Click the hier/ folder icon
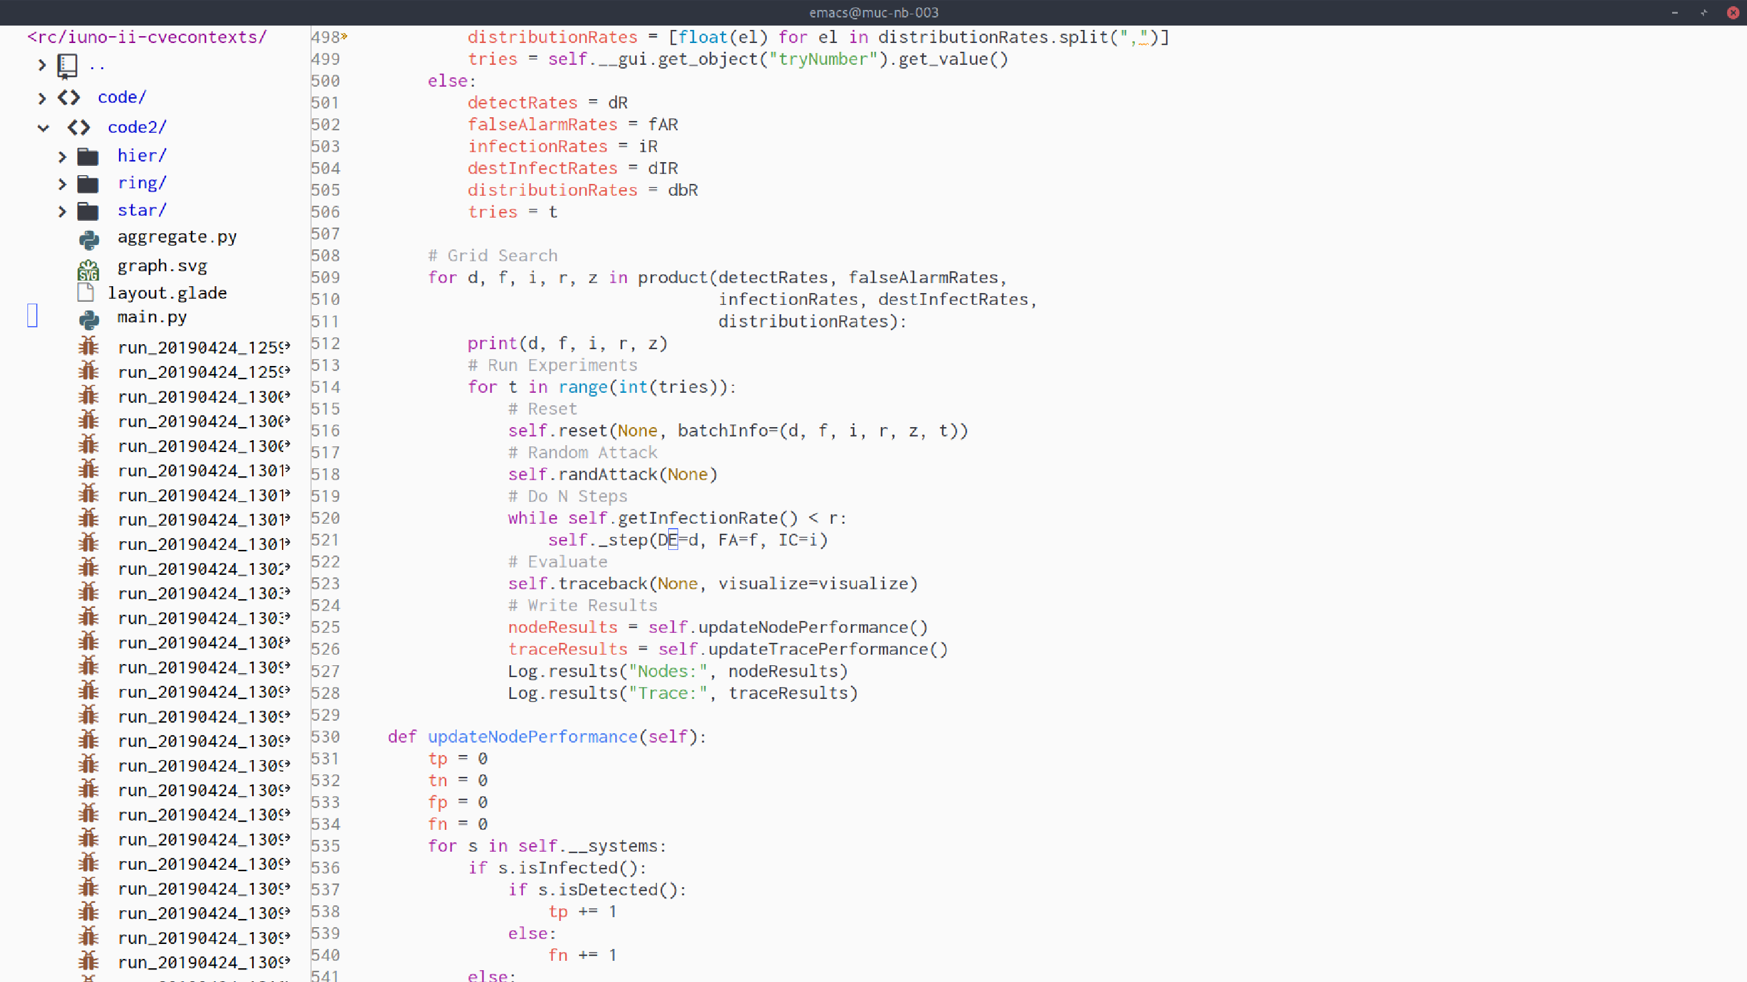1747x982 pixels. point(88,156)
